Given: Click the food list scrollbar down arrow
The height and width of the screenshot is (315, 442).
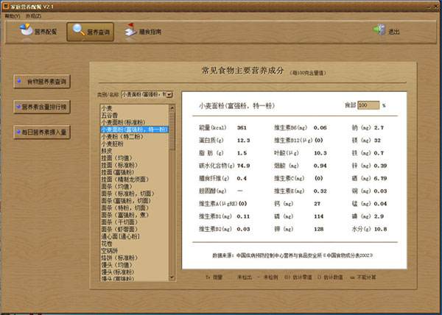Looking at the screenshot, I should coord(172,278).
